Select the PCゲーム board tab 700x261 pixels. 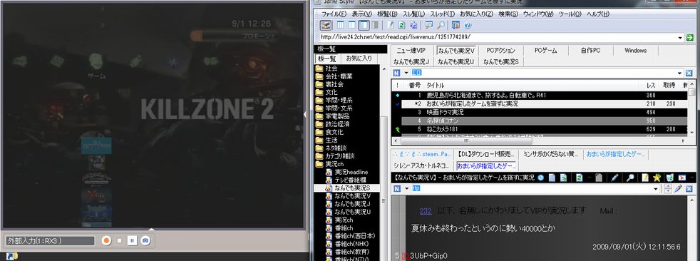click(545, 51)
